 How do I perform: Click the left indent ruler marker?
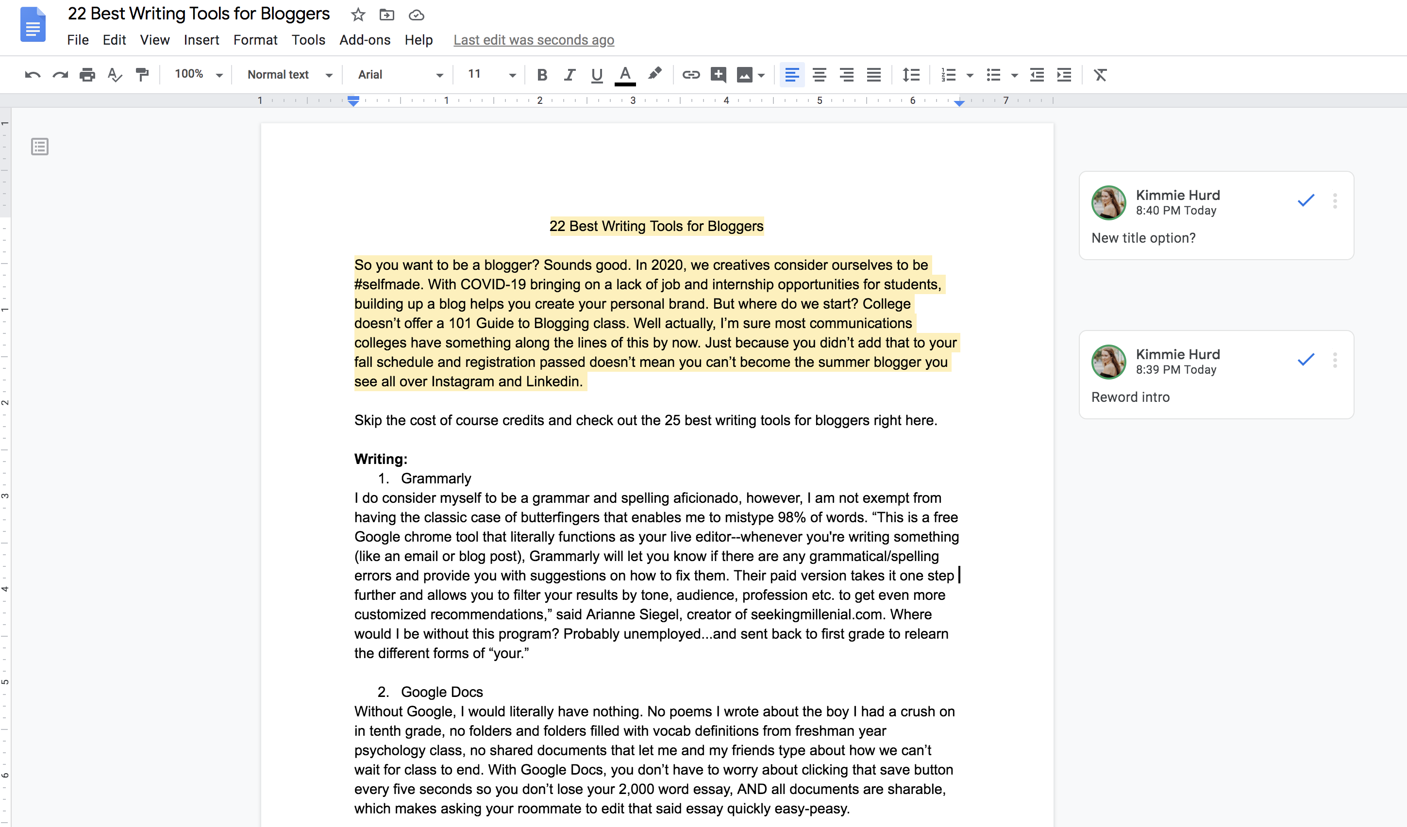pyautogui.click(x=353, y=101)
